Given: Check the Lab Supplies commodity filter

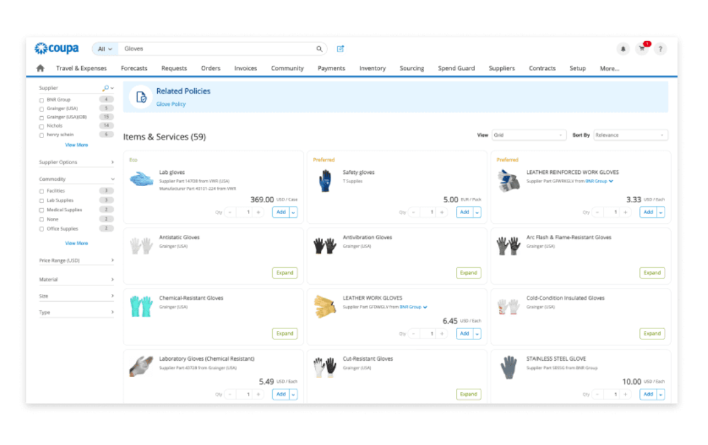Looking at the screenshot, I should (x=42, y=200).
